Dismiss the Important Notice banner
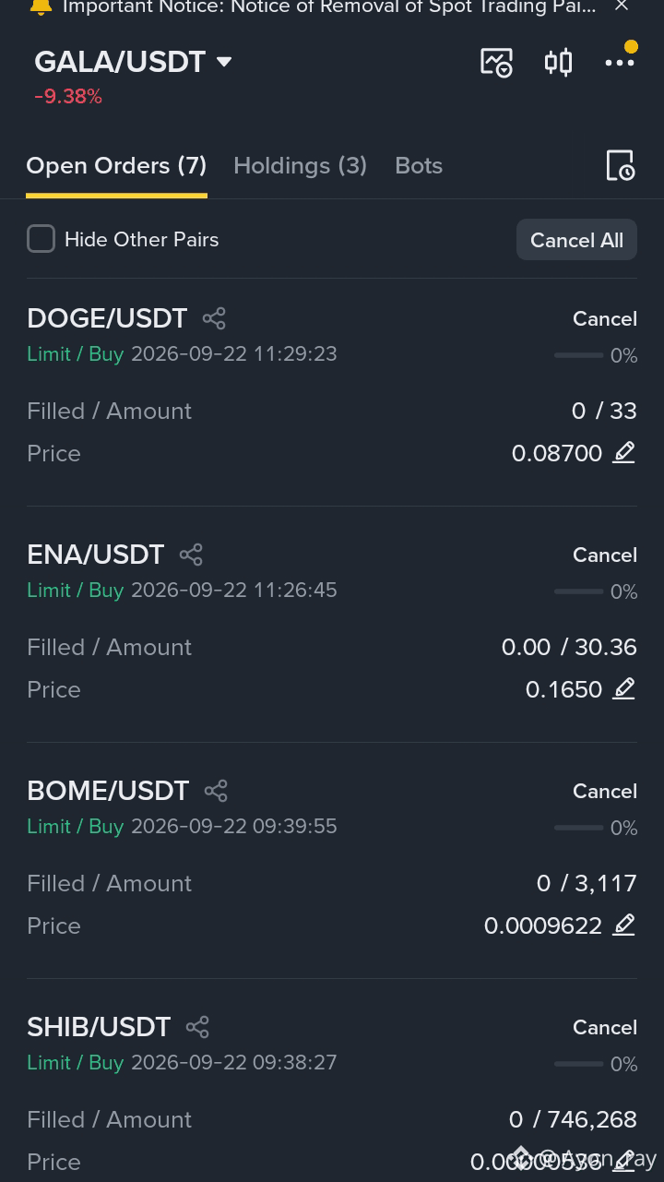Viewport: 664px width, 1182px height. tap(622, 6)
